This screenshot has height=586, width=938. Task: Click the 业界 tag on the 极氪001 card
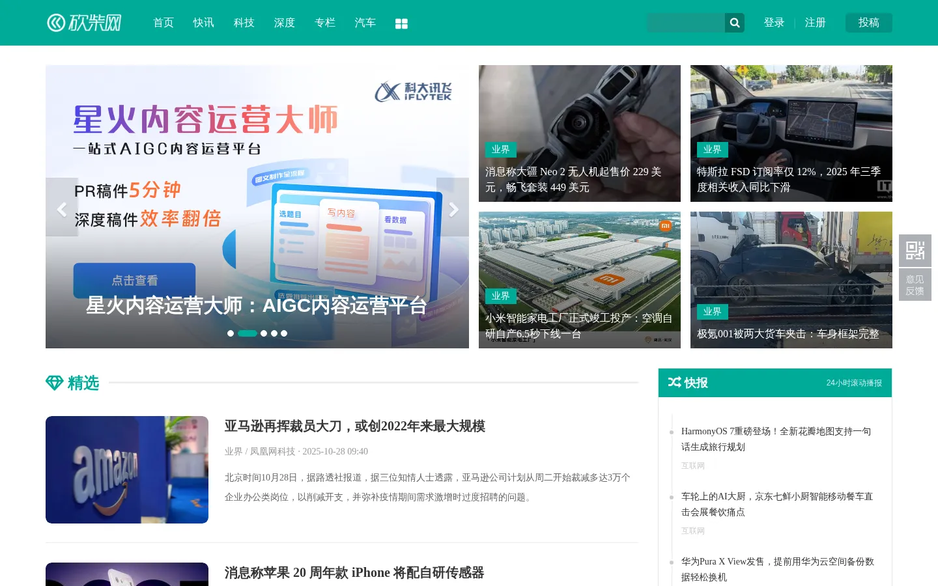pyautogui.click(x=713, y=312)
